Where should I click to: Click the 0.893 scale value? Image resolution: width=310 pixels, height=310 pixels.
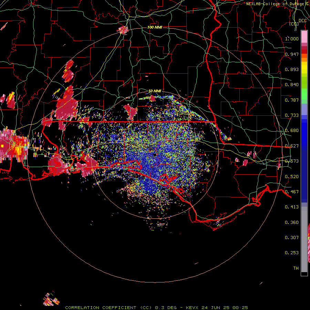[x=292, y=69]
